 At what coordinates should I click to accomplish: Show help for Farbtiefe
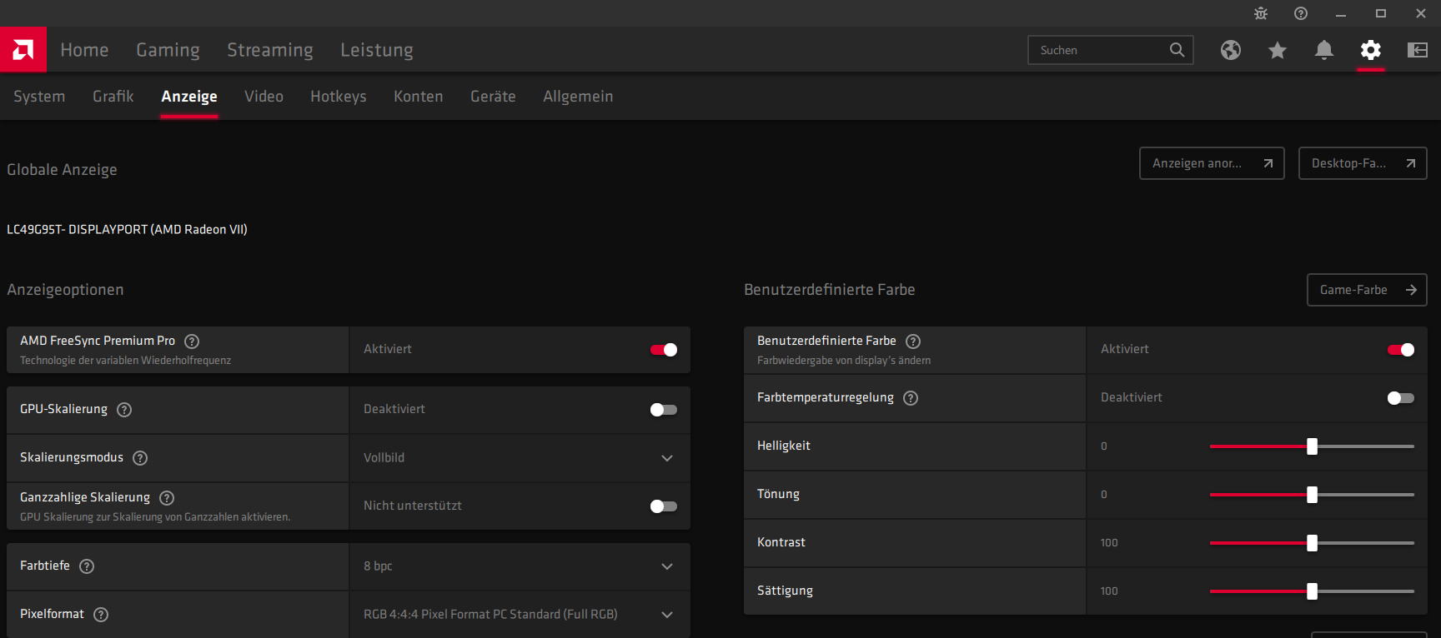pyautogui.click(x=87, y=566)
